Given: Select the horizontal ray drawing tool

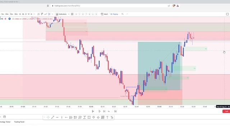Looking at the screenshot, I should click(x=66, y=117).
